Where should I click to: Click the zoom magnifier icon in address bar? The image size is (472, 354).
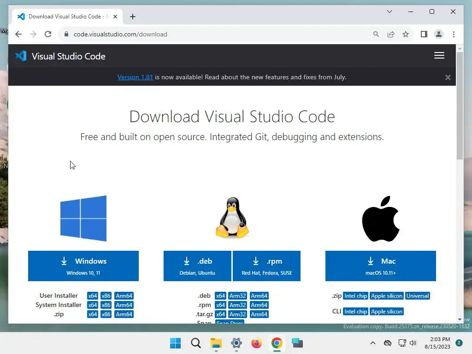pos(376,34)
